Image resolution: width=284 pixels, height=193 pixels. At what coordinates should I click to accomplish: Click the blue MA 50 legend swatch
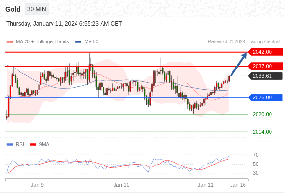78,42
